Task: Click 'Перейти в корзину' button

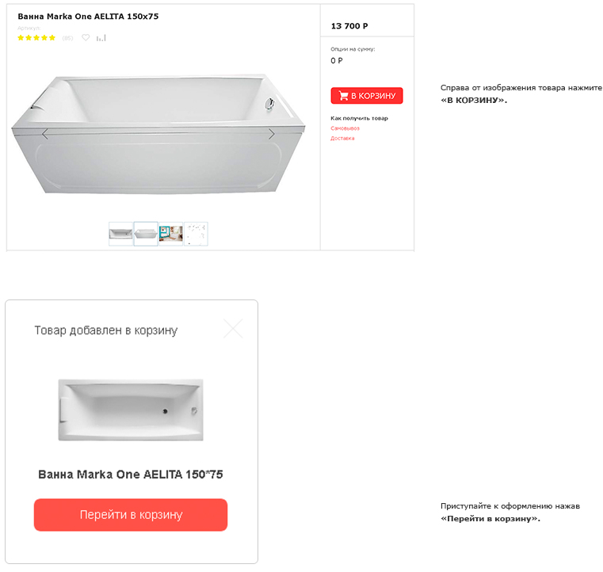Action: (131, 515)
